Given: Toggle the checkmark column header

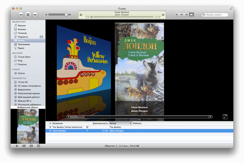Looking at the screenshot, I should pos(50,123).
